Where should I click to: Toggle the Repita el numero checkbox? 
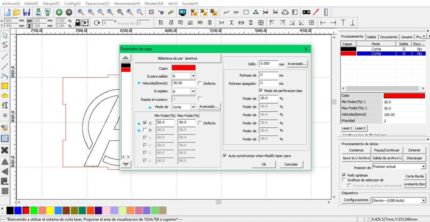coord(200,99)
